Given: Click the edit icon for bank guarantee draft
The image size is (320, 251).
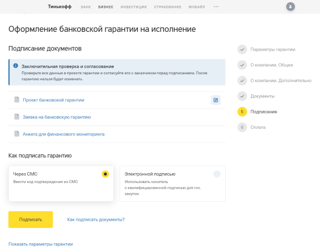Looking at the screenshot, I should point(216,100).
